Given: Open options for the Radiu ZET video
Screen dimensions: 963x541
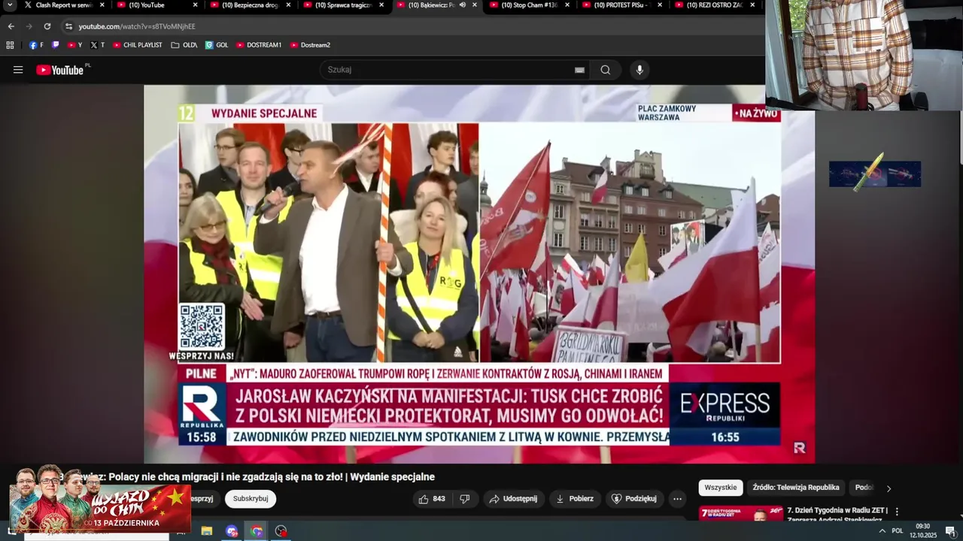Looking at the screenshot, I should point(897,512).
